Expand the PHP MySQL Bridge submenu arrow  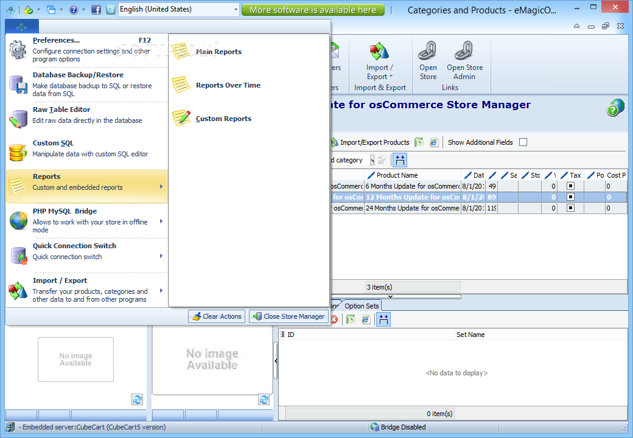[x=161, y=221]
